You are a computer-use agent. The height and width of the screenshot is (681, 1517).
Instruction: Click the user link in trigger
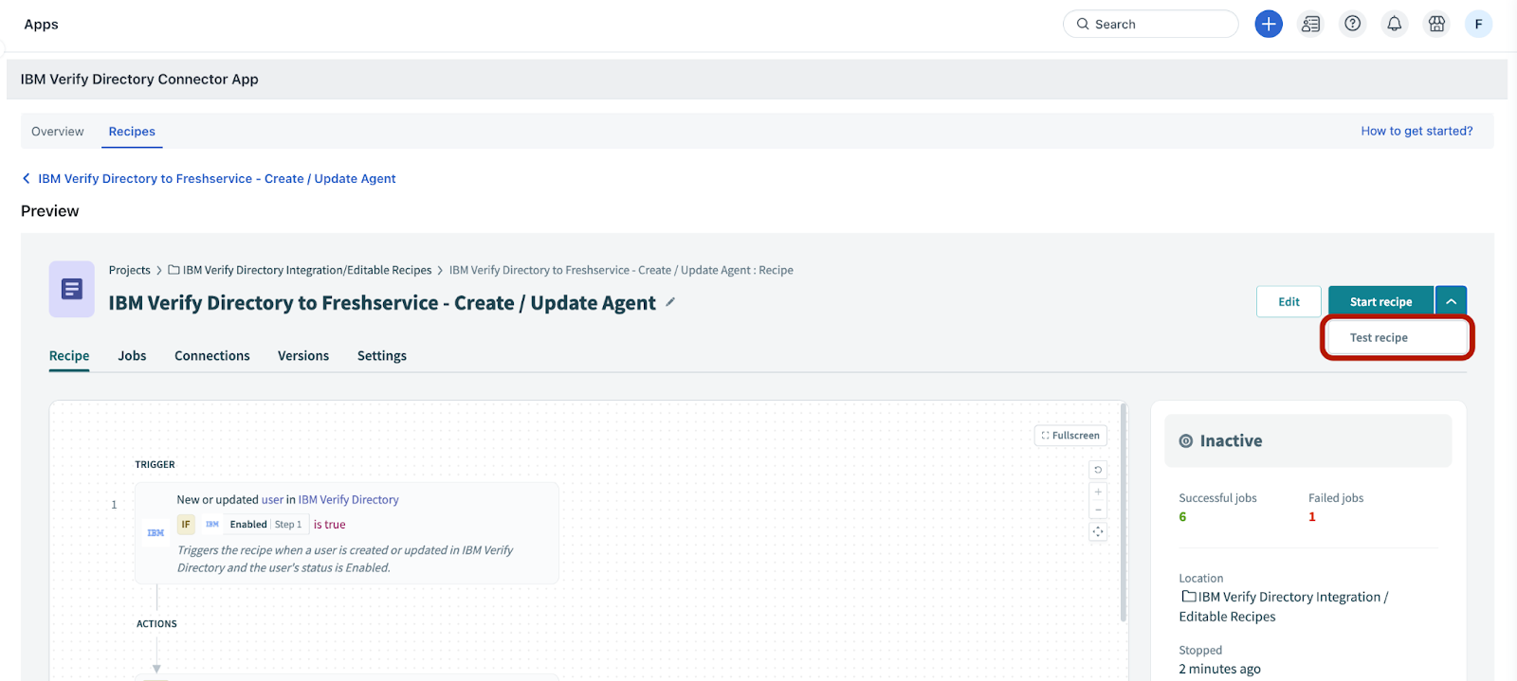pyautogui.click(x=272, y=500)
